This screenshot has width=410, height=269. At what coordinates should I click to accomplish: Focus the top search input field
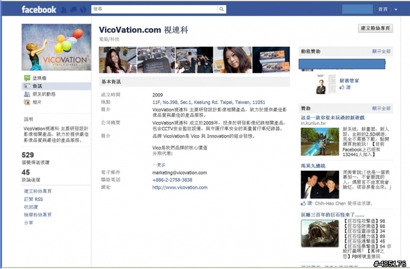click(154, 9)
